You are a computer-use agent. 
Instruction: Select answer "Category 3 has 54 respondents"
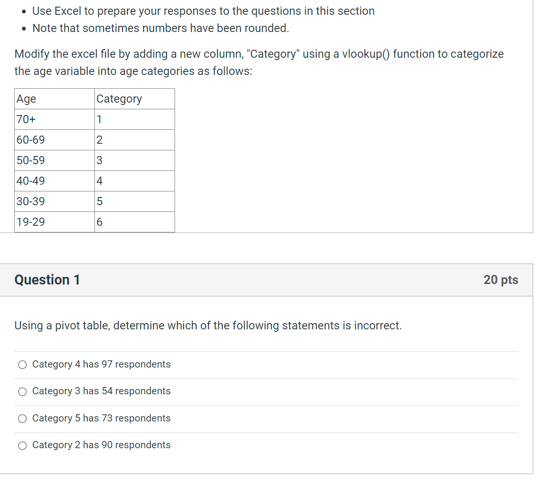click(22, 391)
